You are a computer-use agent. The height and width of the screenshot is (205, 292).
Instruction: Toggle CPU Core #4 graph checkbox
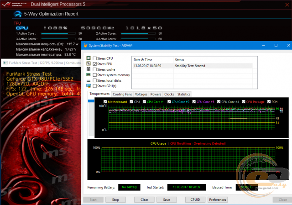[219, 101]
